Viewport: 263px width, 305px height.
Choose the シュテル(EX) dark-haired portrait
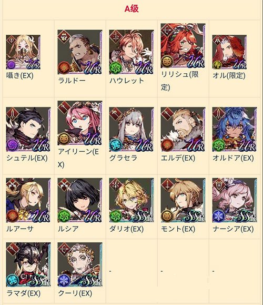click(x=28, y=130)
